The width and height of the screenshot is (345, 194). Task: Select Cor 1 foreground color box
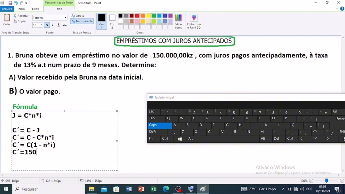(102, 21)
